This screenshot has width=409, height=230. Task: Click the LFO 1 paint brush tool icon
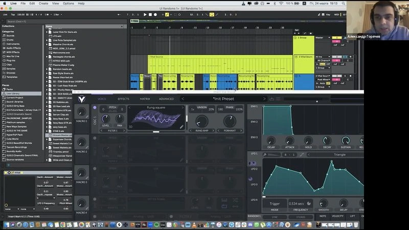[265, 155]
